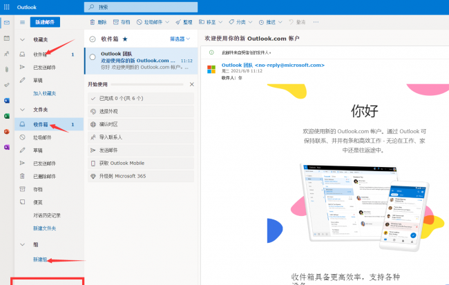Click the 整理 sweep toolbar button

click(x=184, y=22)
